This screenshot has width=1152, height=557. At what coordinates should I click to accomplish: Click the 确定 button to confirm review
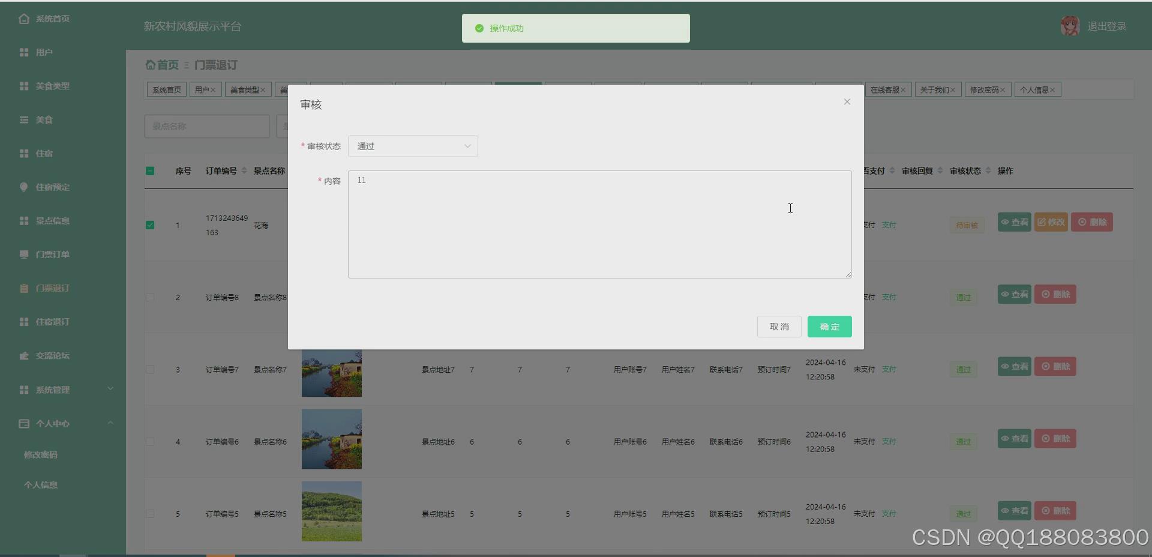[x=829, y=327]
